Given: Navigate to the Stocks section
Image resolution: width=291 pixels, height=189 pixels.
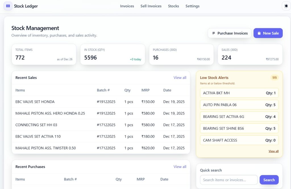Looking at the screenshot, I should [x=173, y=6].
